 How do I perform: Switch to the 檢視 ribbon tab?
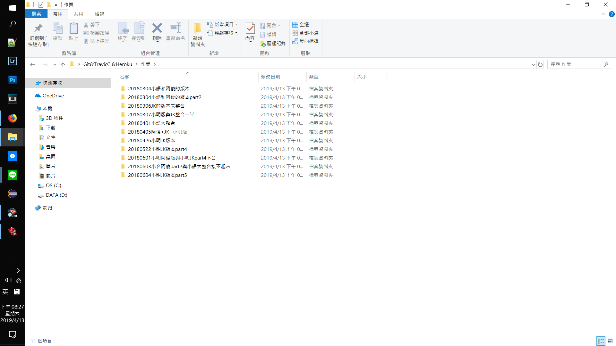click(99, 14)
